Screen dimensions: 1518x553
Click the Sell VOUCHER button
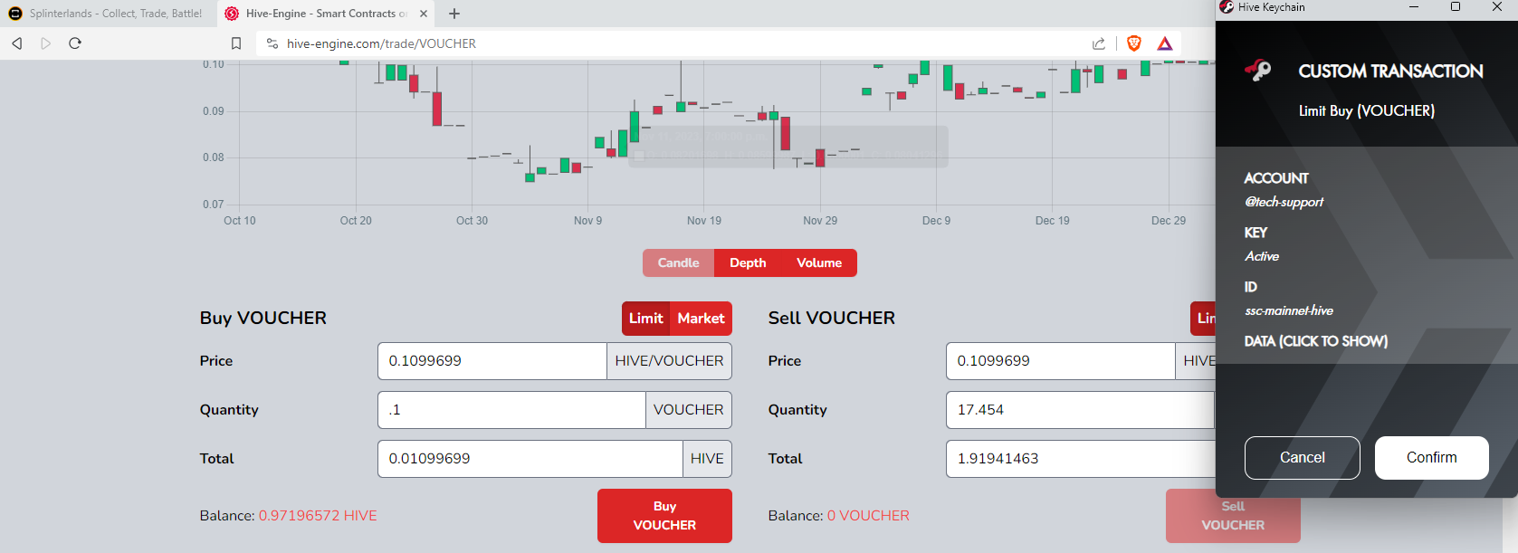(1233, 516)
